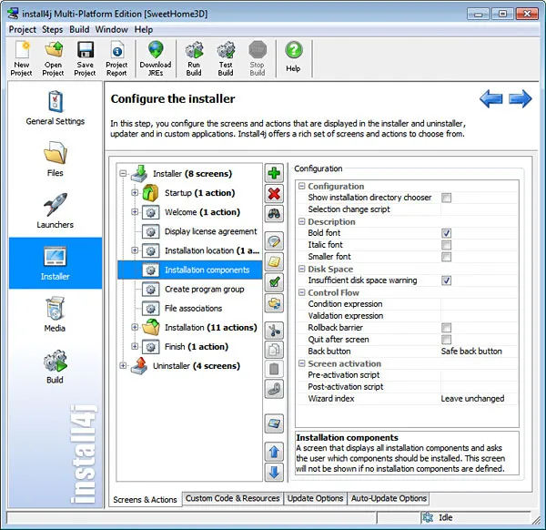Collapse the Description property group
Screen dimensions: 546x530
point(301,221)
